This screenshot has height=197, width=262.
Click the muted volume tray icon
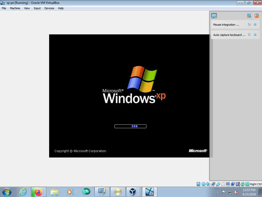tap(236, 192)
